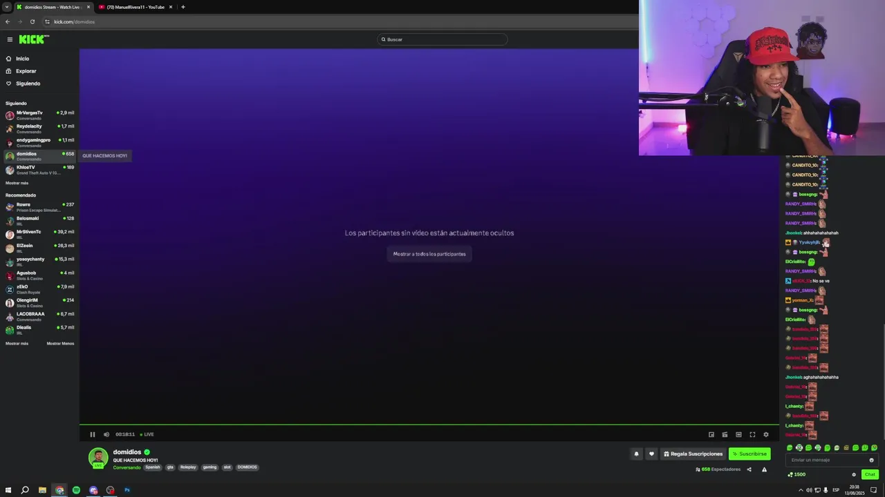Open File Explorer from the taskbar
Image resolution: width=885 pixels, height=497 pixels.
click(42, 490)
